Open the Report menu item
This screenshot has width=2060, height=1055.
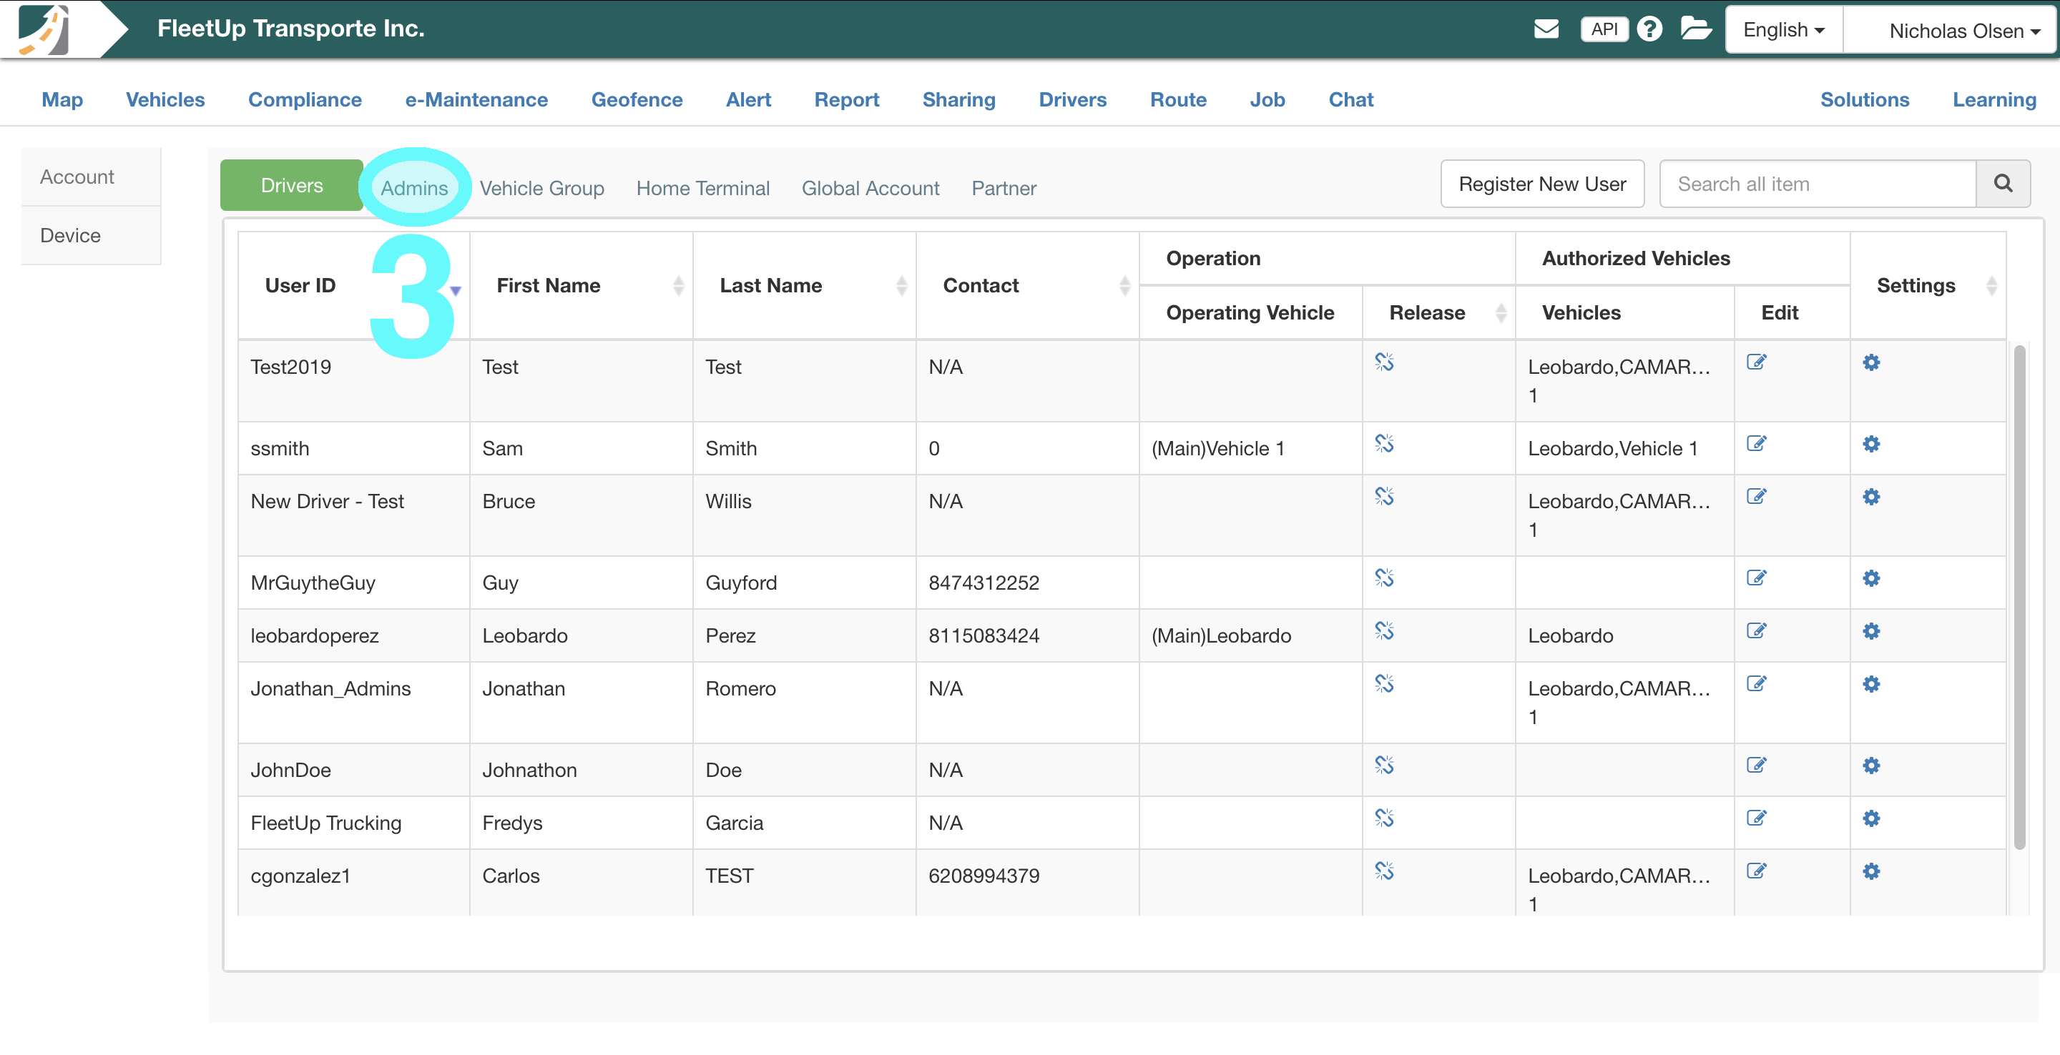[x=846, y=99]
